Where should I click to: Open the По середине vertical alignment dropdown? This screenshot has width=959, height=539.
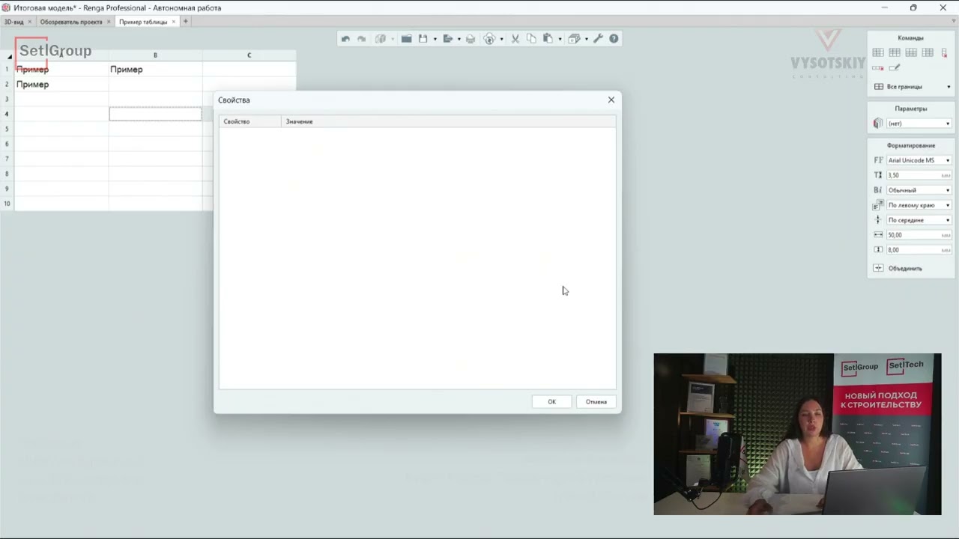919,220
